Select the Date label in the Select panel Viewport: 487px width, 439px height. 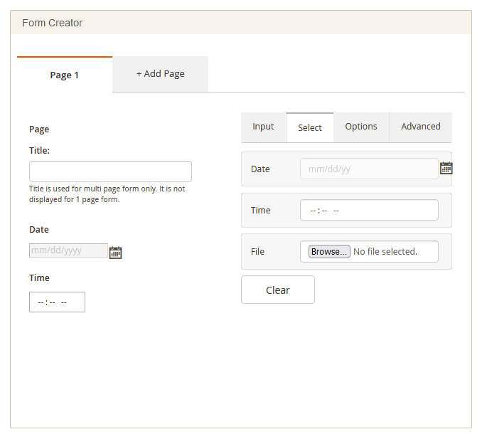260,169
